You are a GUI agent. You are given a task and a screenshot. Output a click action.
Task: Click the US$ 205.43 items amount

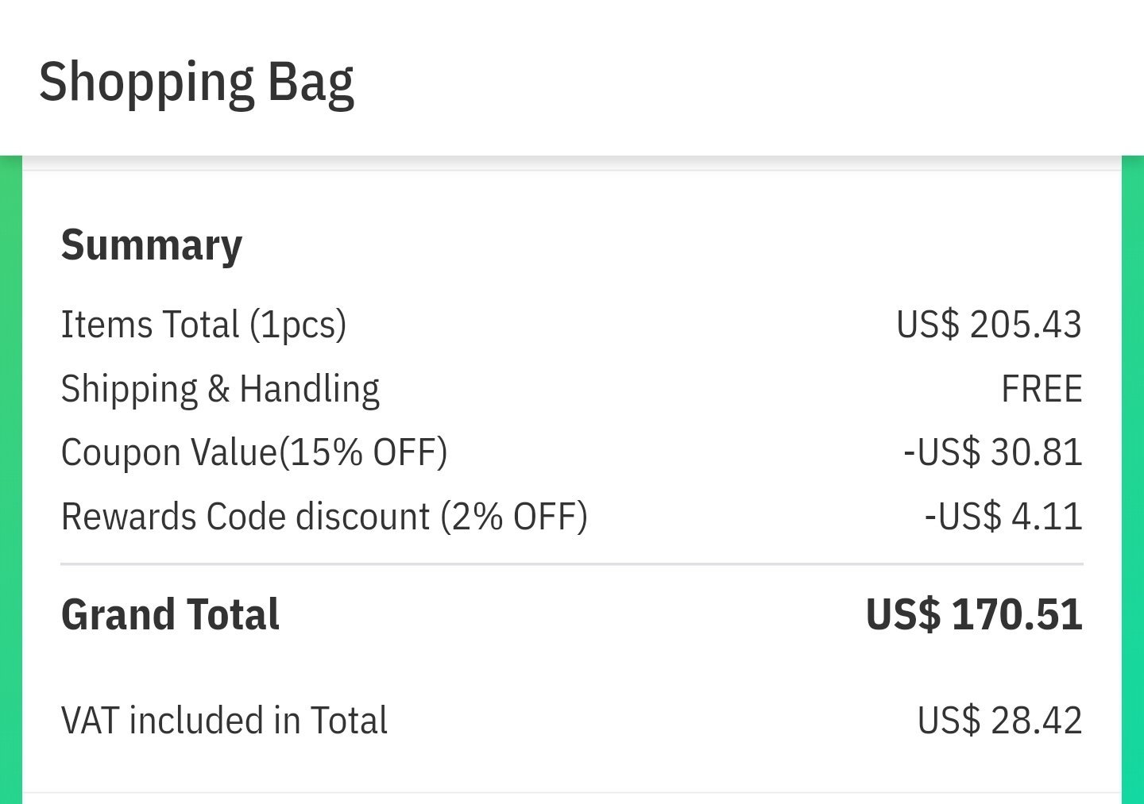988,325
